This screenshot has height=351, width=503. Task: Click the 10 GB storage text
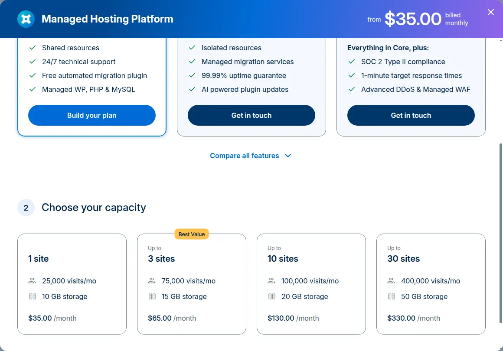pyautogui.click(x=65, y=297)
